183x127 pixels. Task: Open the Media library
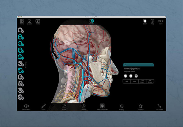(x=38, y=22)
